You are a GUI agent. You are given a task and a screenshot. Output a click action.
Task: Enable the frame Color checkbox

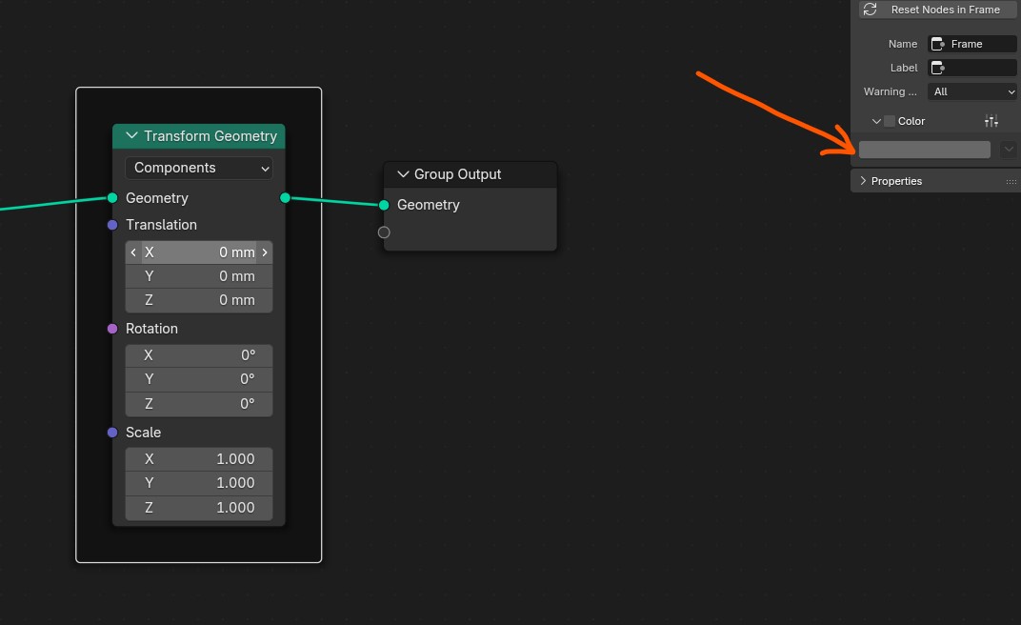(890, 121)
